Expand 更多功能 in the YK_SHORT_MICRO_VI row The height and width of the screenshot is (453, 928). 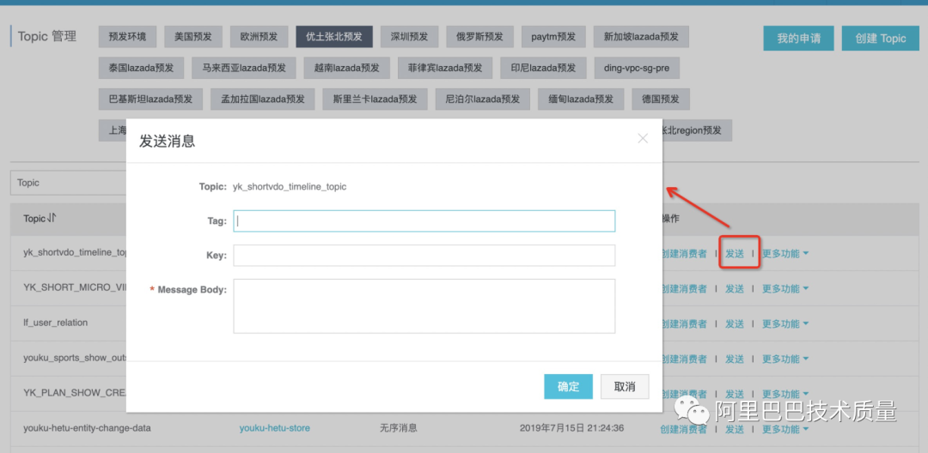click(x=785, y=289)
